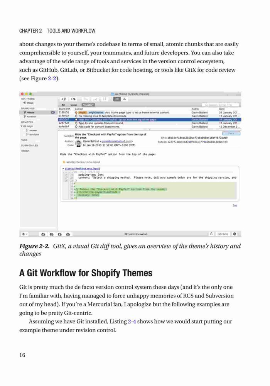Image resolution: width=270 pixels, height=386 pixels.
Task: Click the fourth cloud icon in status bar
Action: [68, 234]
